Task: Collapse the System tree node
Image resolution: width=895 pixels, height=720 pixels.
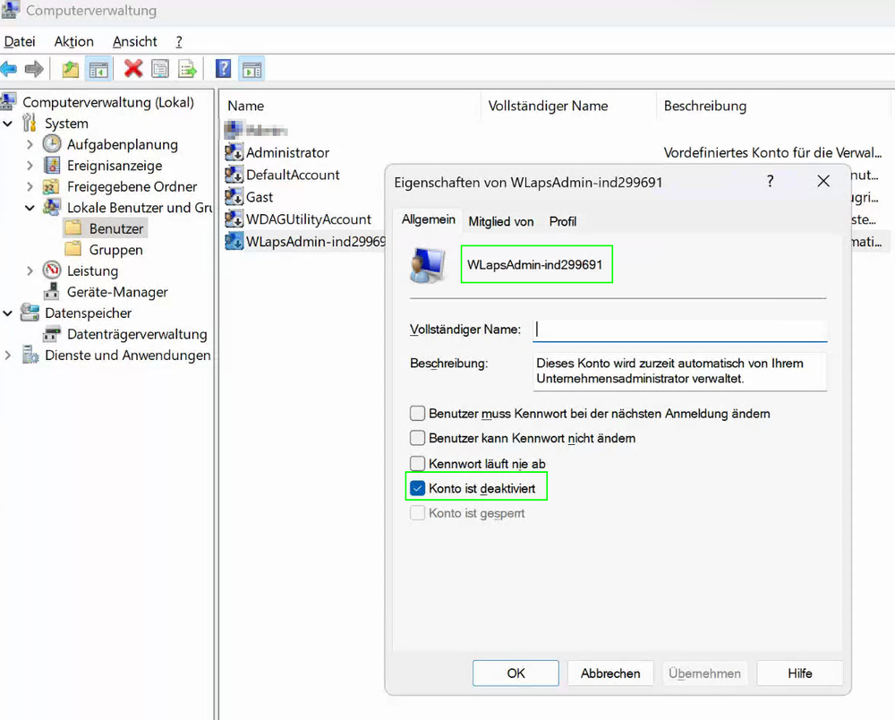Action: [x=7, y=123]
